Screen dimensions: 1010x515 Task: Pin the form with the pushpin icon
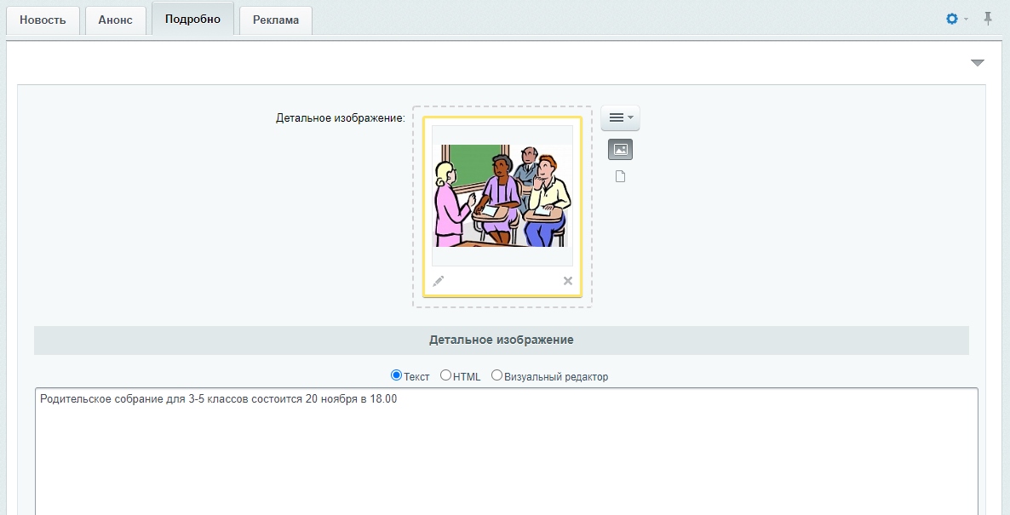988,19
